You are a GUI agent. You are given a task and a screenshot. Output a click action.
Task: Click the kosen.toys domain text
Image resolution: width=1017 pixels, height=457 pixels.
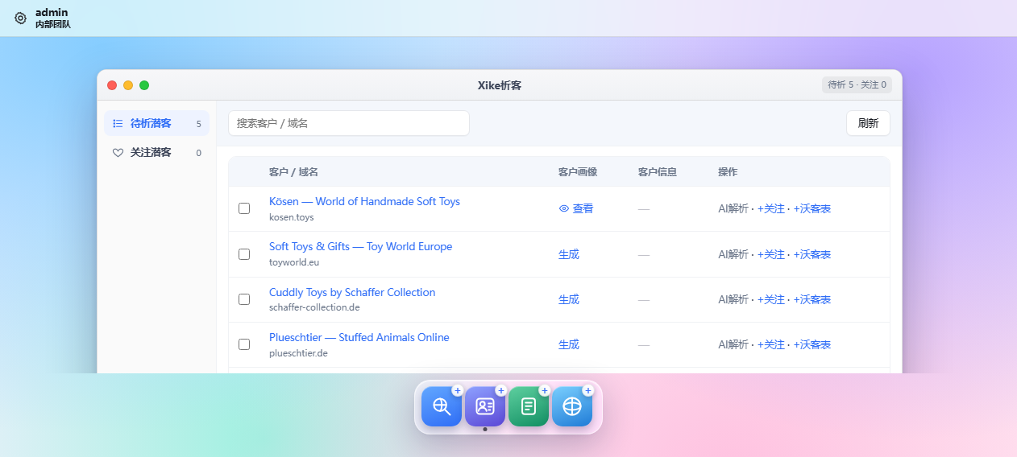tap(292, 217)
